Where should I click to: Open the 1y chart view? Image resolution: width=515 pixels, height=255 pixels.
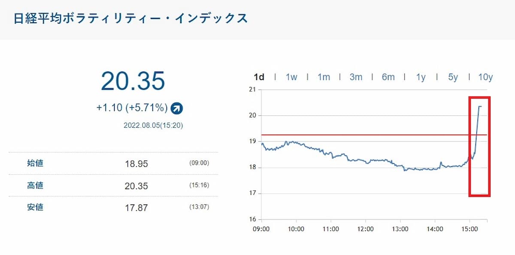point(421,77)
